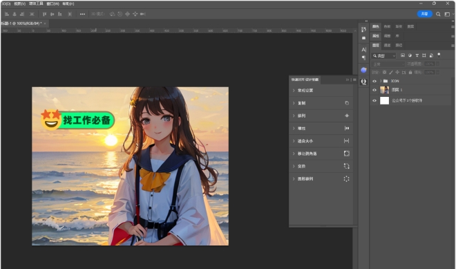Click the search magnifier icon top right
Image resolution: width=456 pixels, height=269 pixels.
click(438, 14)
